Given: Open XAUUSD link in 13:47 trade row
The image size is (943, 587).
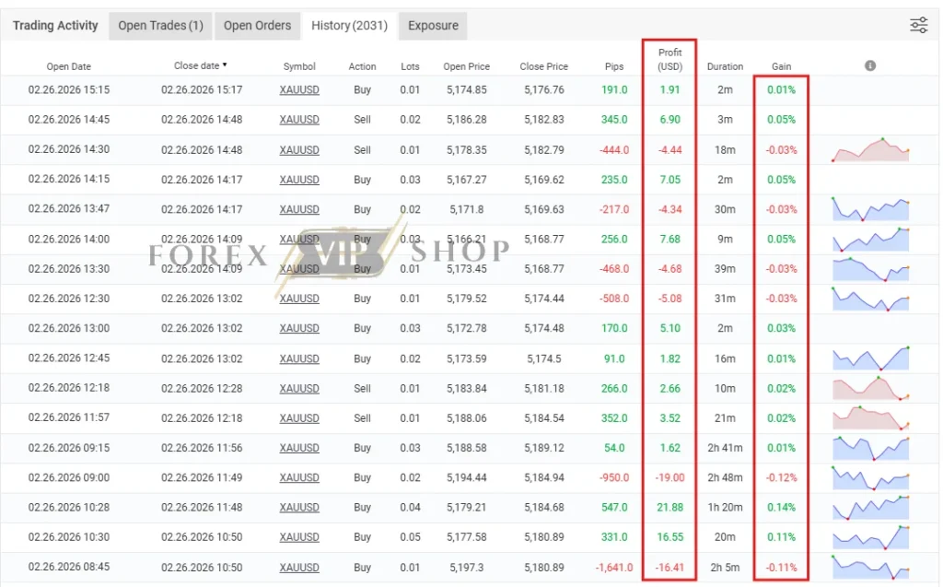Looking at the screenshot, I should pos(299,209).
